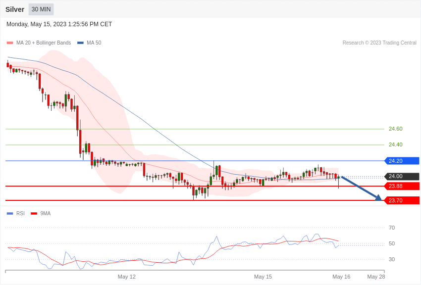
Task: Click the May 28 date axis label
Action: point(376,277)
